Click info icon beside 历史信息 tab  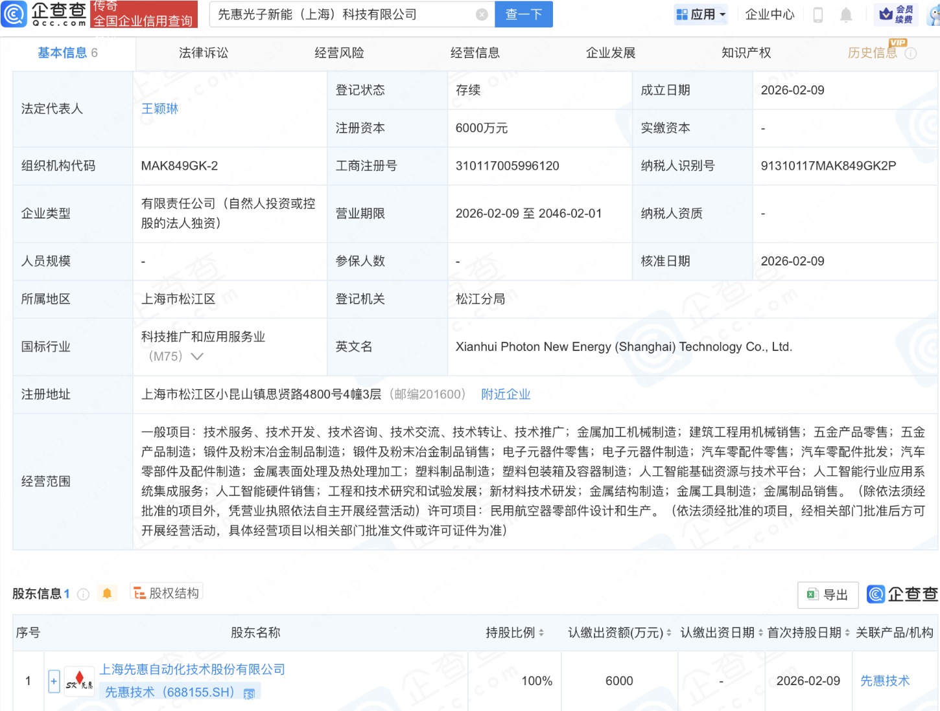tap(911, 54)
